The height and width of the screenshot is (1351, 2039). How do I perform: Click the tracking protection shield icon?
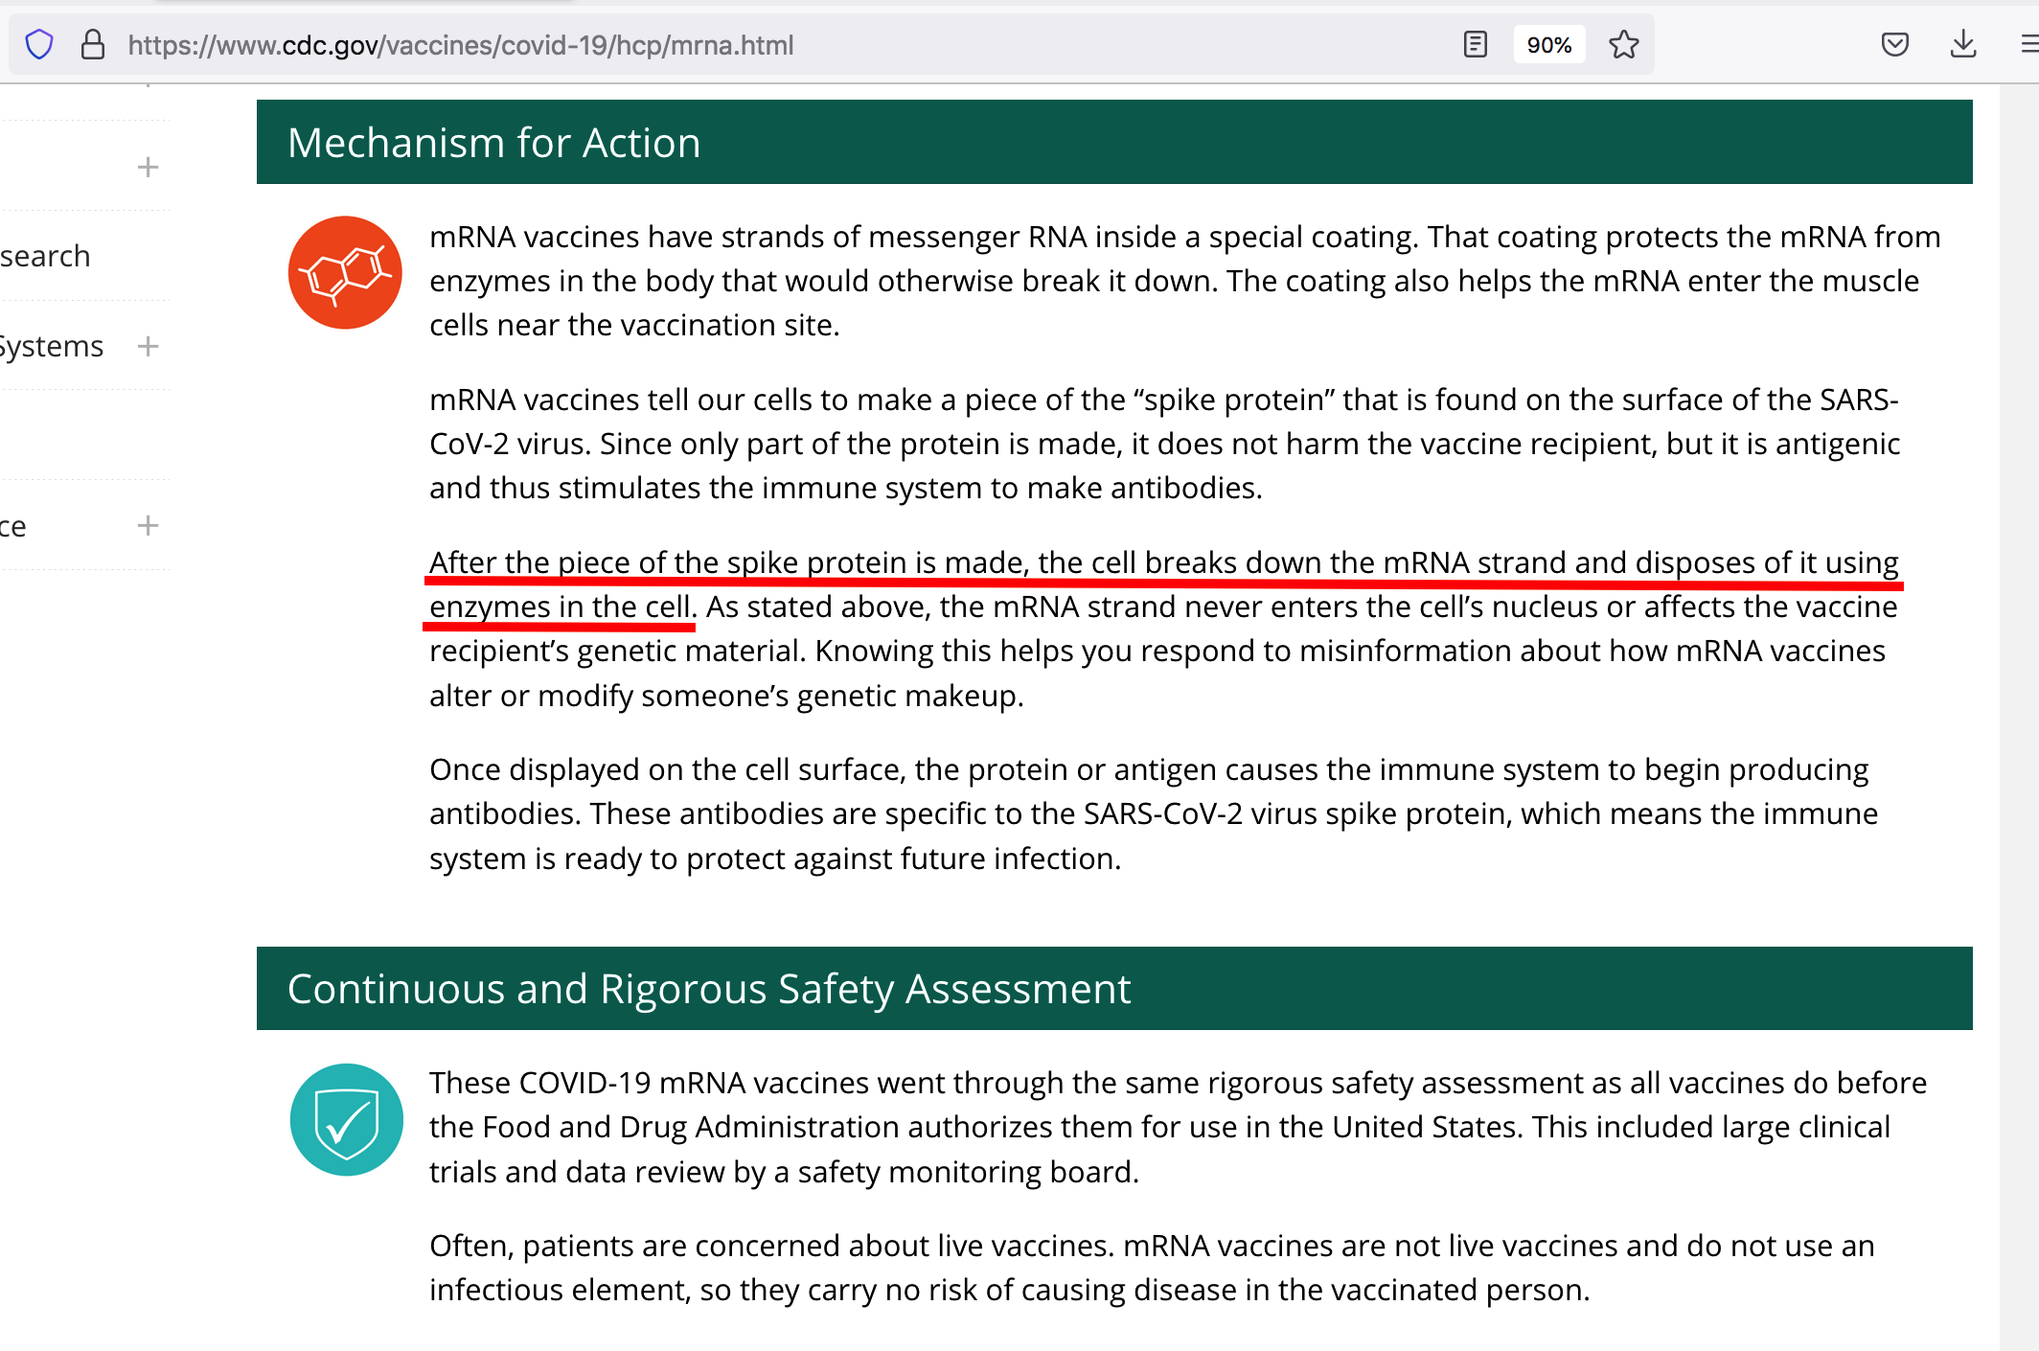(39, 45)
